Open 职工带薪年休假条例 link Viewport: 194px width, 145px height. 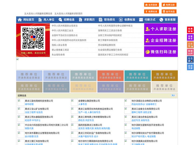pyautogui.click(x=108, y=40)
